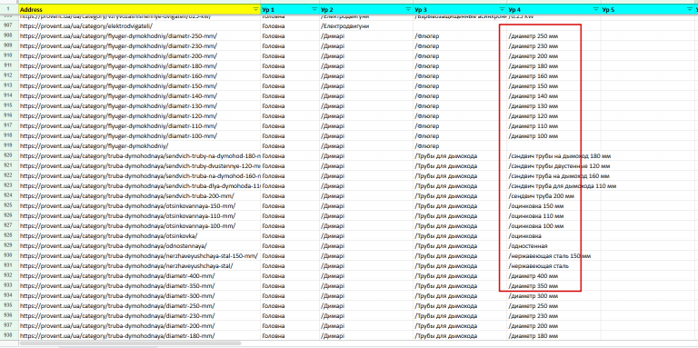Select the '/оцинковка 150 мм' cell
698x348 pixels.
[553, 206]
